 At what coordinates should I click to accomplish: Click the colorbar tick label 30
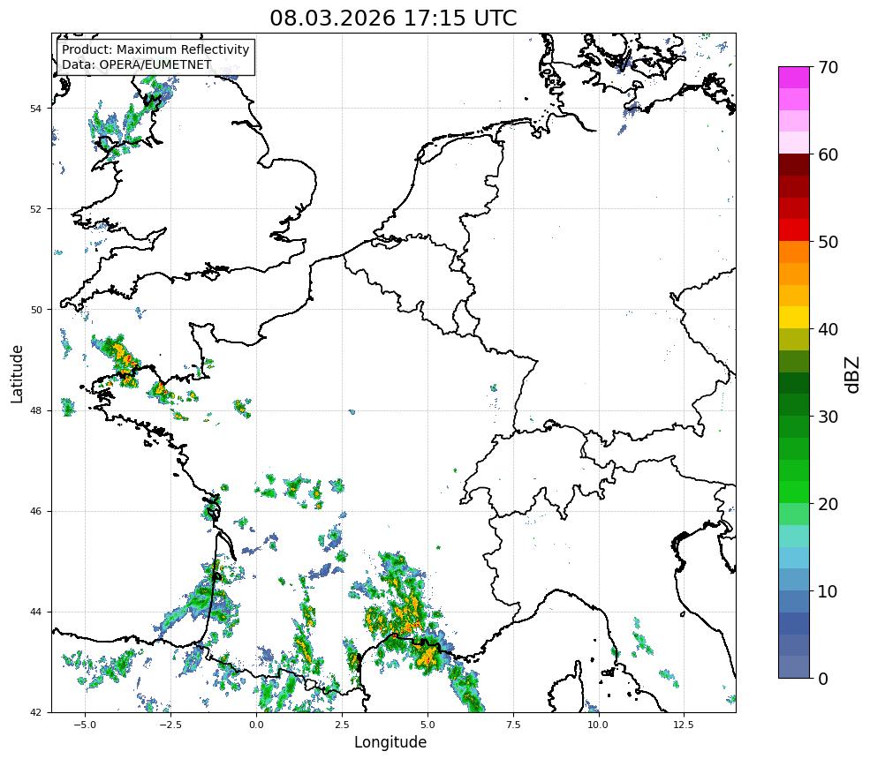point(828,417)
